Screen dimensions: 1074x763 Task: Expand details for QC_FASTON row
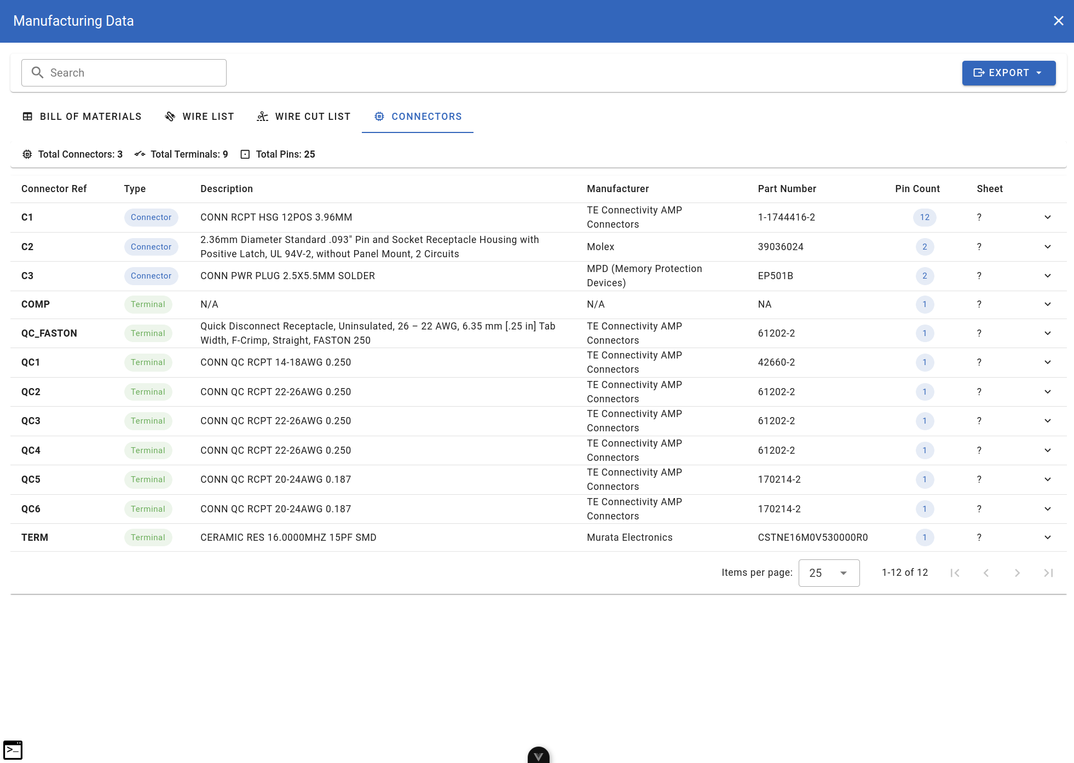click(x=1047, y=333)
